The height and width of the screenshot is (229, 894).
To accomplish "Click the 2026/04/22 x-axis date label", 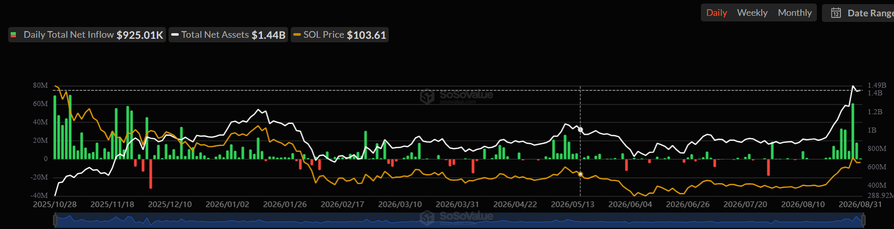I will [x=515, y=205].
